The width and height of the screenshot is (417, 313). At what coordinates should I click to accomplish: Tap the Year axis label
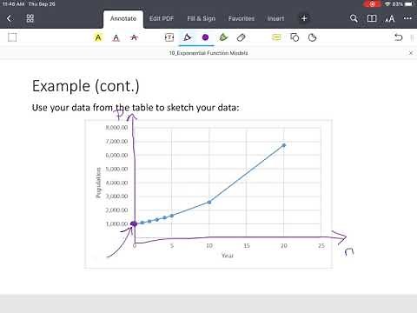tap(228, 256)
